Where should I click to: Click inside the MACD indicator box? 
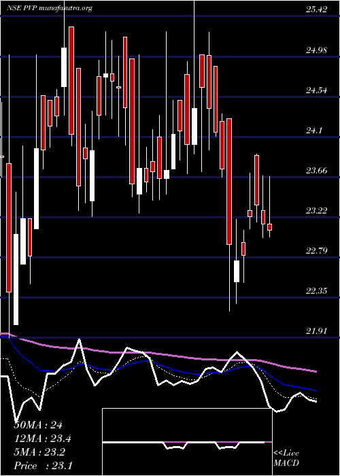pyautogui.click(x=187, y=442)
